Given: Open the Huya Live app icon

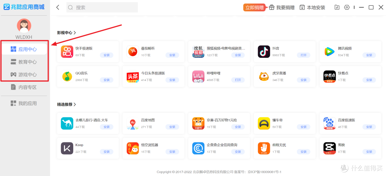Looking at the screenshot, I should tap(264, 76).
